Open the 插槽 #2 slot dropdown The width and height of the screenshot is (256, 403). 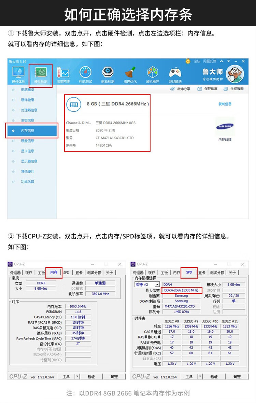click(x=147, y=284)
